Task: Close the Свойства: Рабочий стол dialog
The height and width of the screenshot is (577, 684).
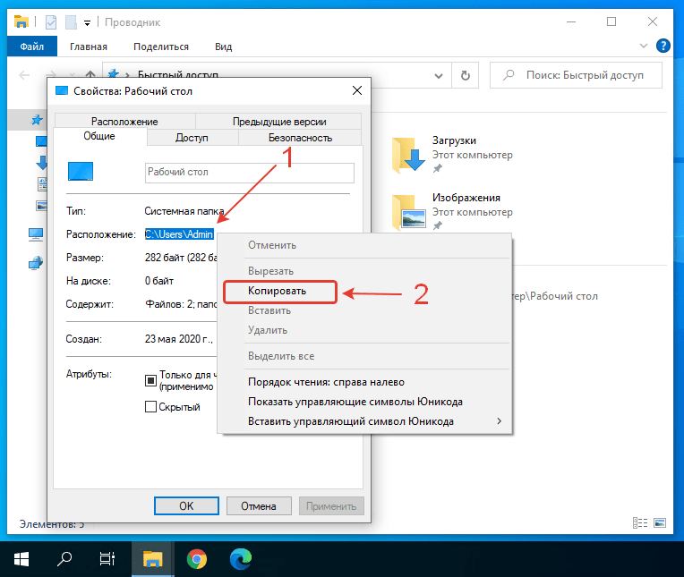Action: click(x=357, y=90)
